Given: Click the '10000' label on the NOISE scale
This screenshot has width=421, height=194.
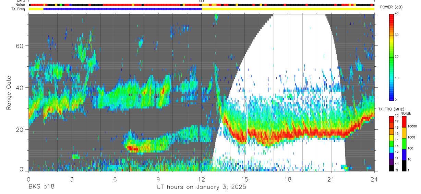Looking at the screenshot, I should (413, 127).
